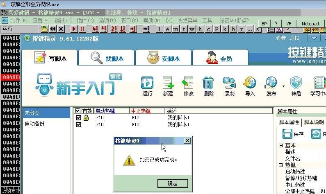Click the step into icon
This screenshot has height=194, width=326.
pyautogui.click(x=95, y=29)
